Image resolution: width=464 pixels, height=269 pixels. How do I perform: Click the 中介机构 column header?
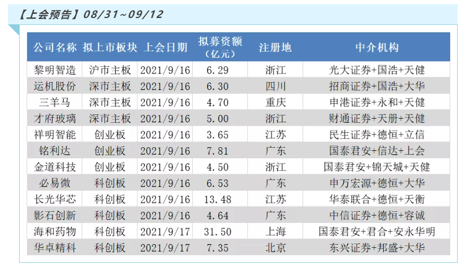377,47
